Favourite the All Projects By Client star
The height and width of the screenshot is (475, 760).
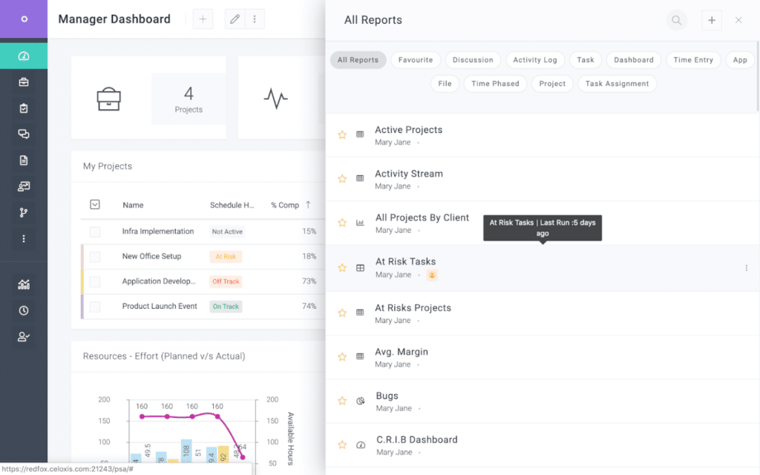coord(342,223)
